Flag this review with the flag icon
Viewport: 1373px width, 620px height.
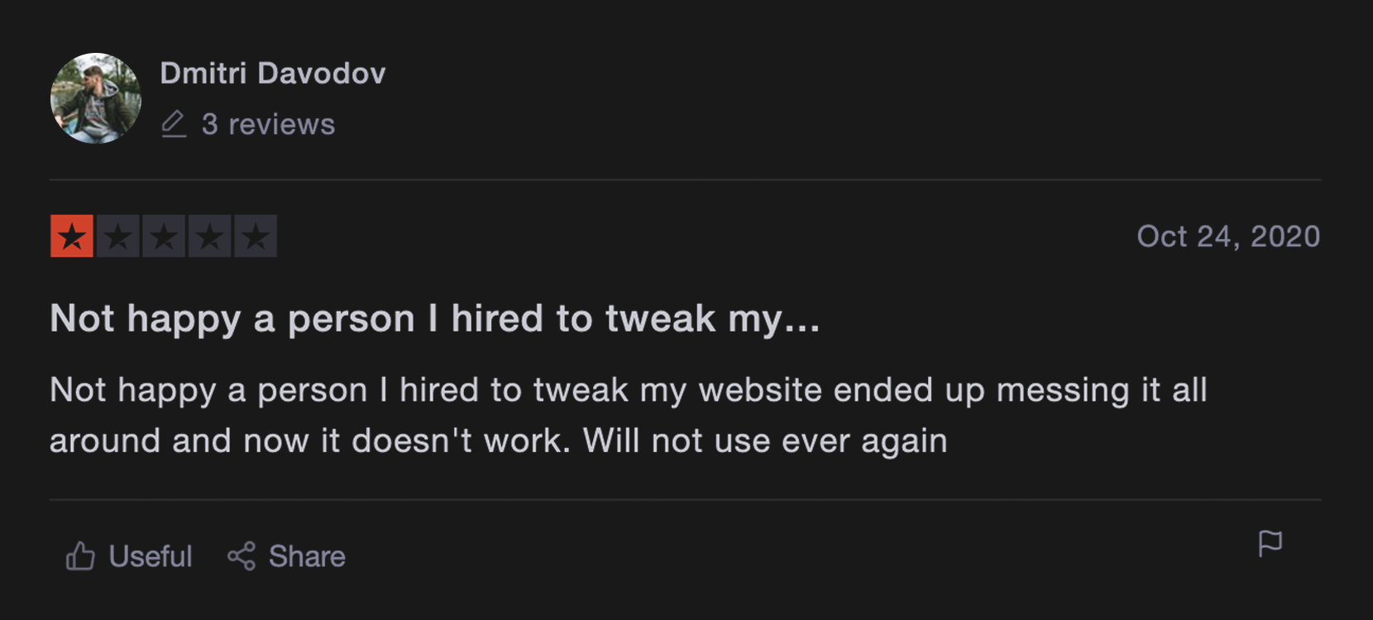pyautogui.click(x=1270, y=544)
